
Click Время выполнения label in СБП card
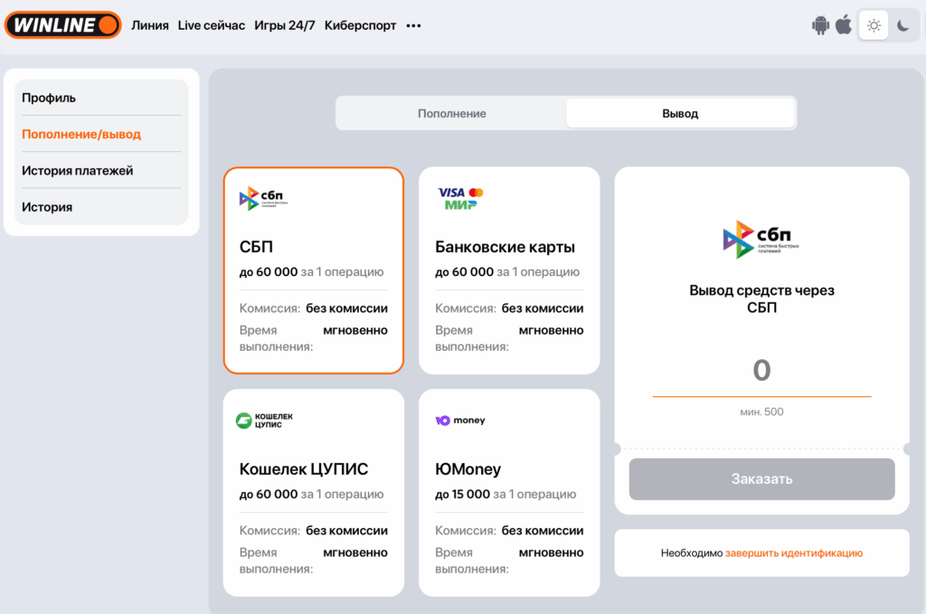click(276, 338)
